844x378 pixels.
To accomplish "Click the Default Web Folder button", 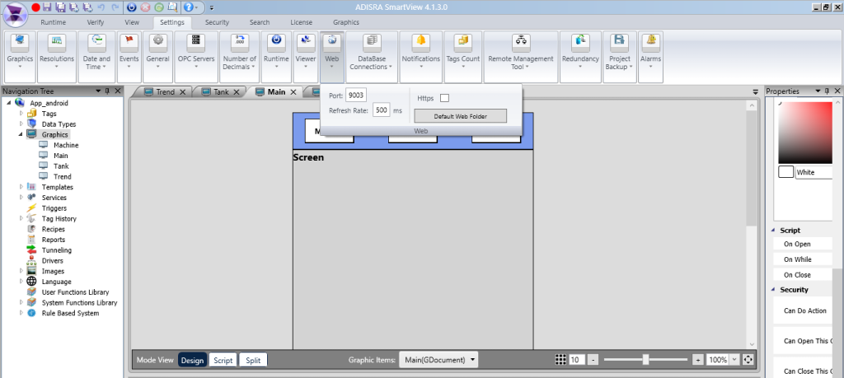I will click(x=460, y=116).
